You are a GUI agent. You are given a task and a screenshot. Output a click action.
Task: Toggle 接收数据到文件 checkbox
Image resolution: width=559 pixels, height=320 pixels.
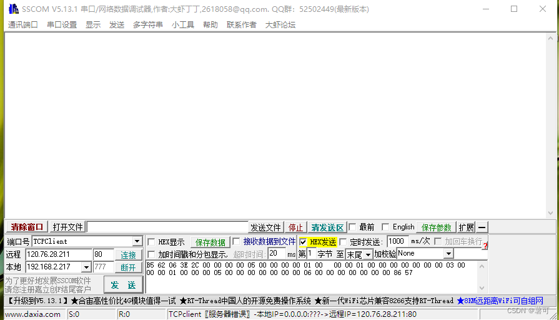(x=236, y=241)
